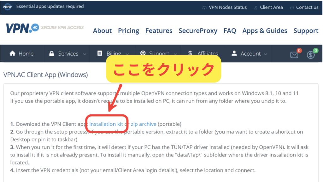Click the NEW badge icon
This screenshot has height=182, width=323.
coord(8,7)
